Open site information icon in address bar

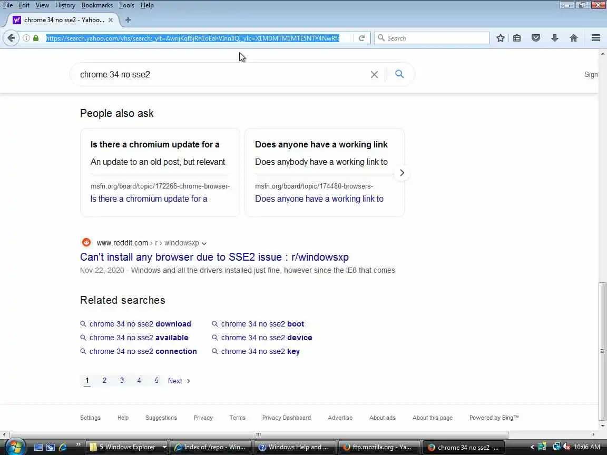click(26, 38)
